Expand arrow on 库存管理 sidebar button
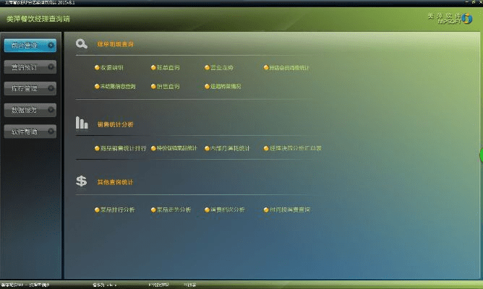This screenshot has height=289, width=483. 51,88
